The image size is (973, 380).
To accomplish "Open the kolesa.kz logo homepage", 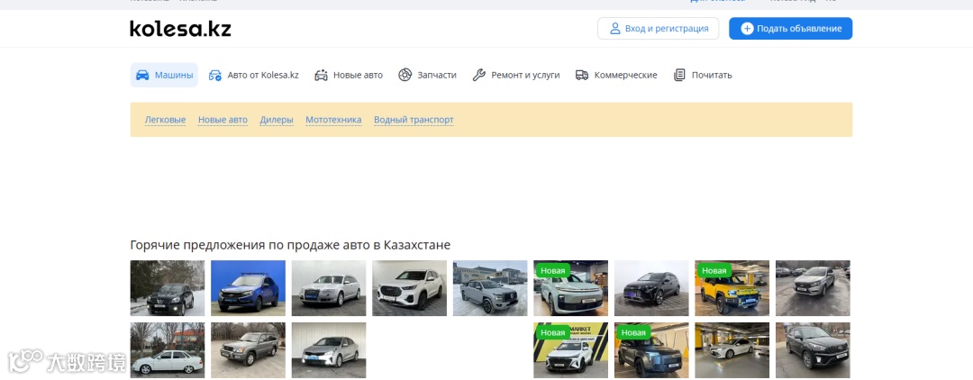I will [x=180, y=29].
